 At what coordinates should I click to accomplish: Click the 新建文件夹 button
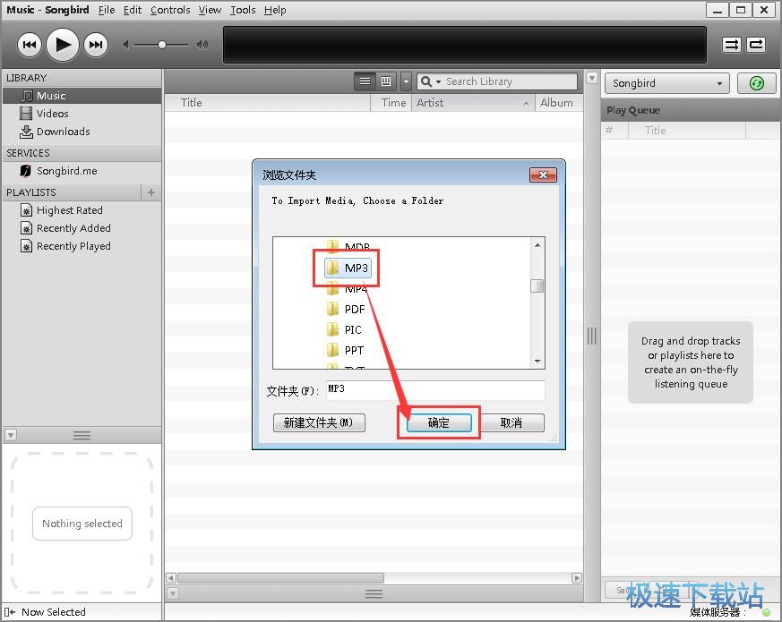tap(319, 423)
